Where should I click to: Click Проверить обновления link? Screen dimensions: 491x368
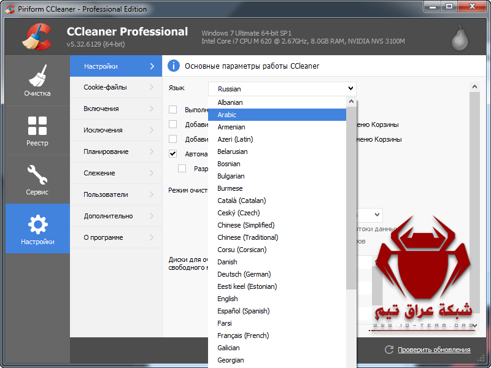coord(434,350)
